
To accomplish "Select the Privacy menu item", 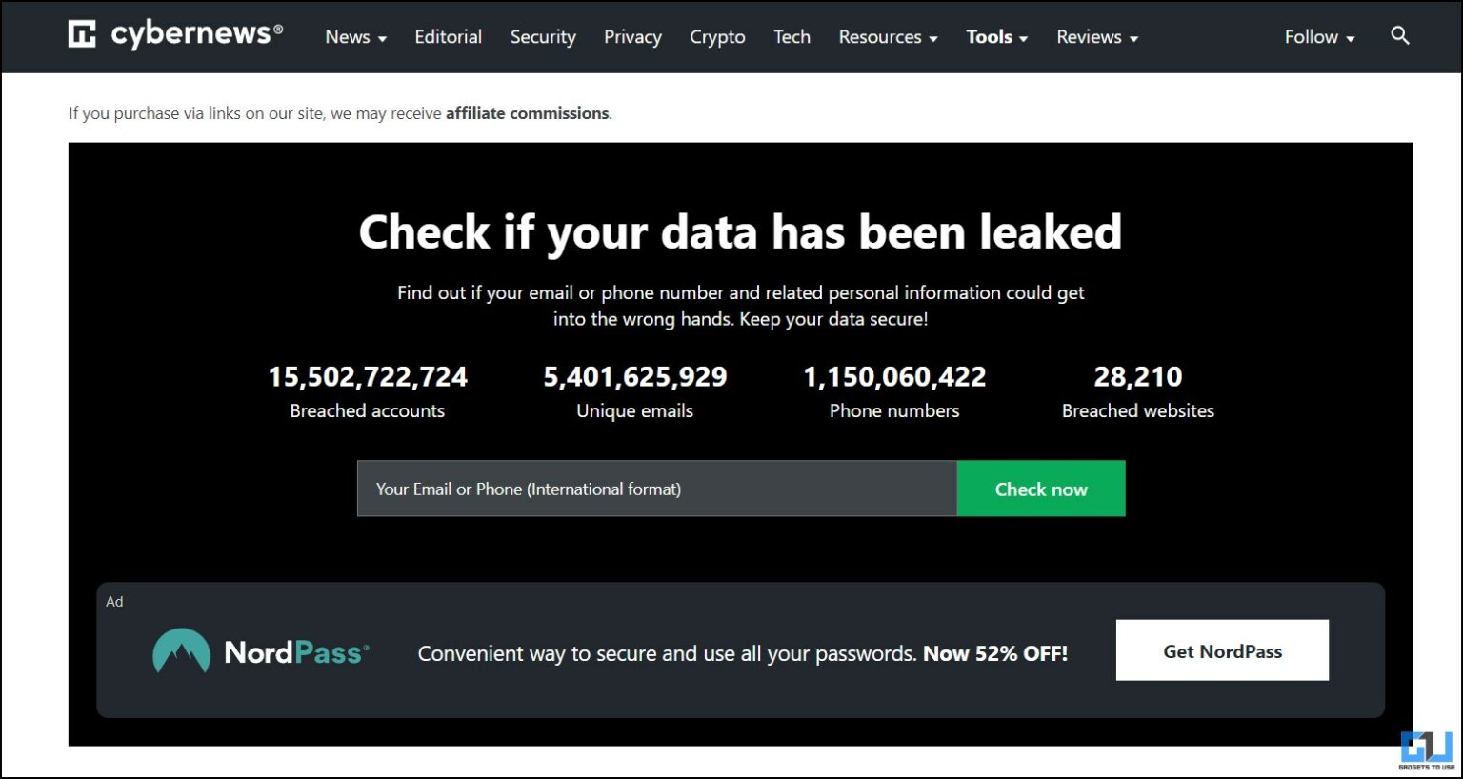I will click(x=632, y=37).
